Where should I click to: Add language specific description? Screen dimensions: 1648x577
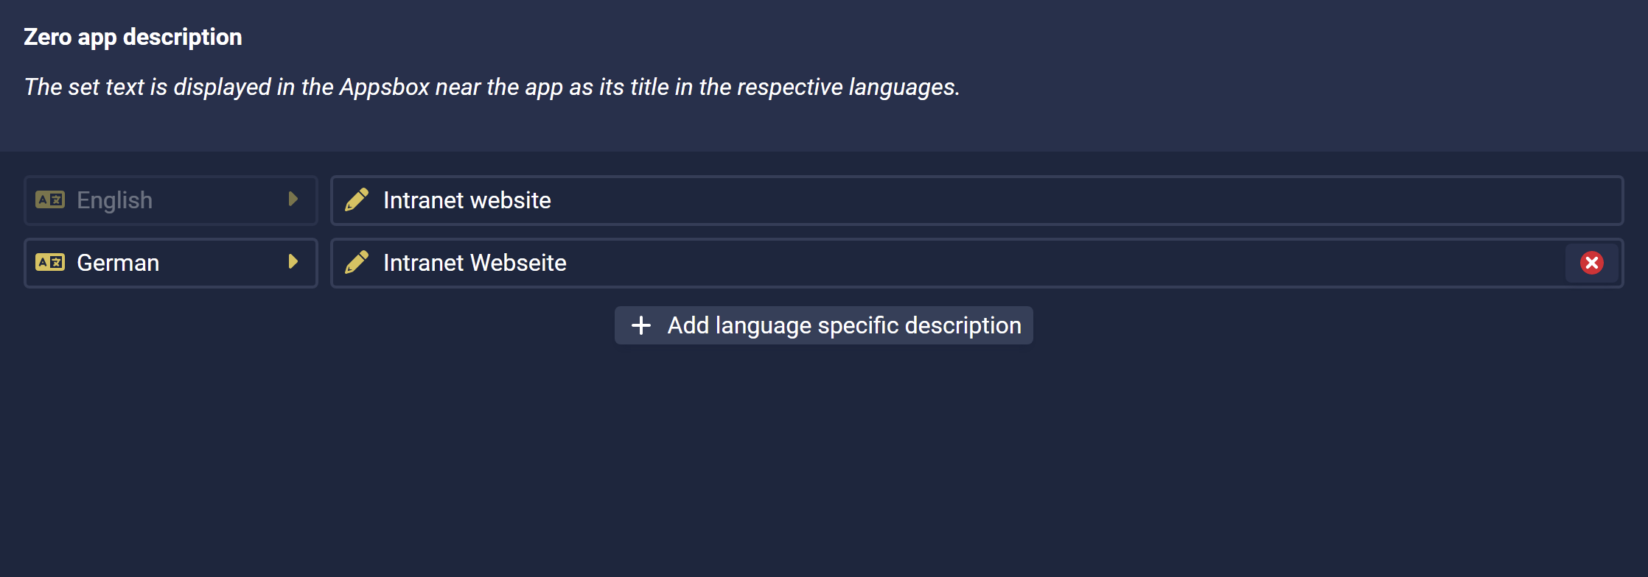click(824, 325)
